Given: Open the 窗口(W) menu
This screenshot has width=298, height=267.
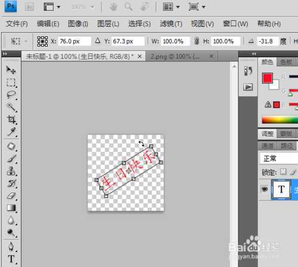Looking at the screenshot, I should [235, 24].
